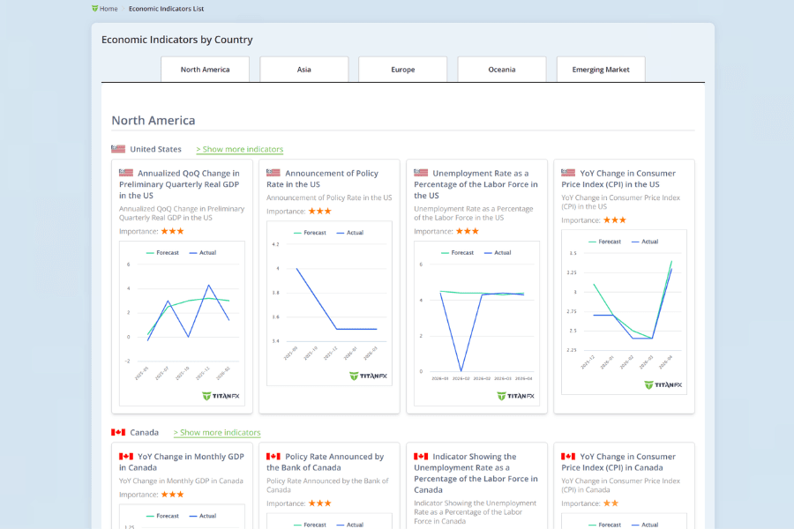Switch to the Emerging Market tab
The height and width of the screenshot is (529, 794).
pos(601,70)
